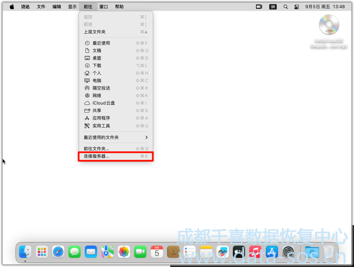Open the Apple menu
Screen dimensions: 354x267
pos(12,7)
